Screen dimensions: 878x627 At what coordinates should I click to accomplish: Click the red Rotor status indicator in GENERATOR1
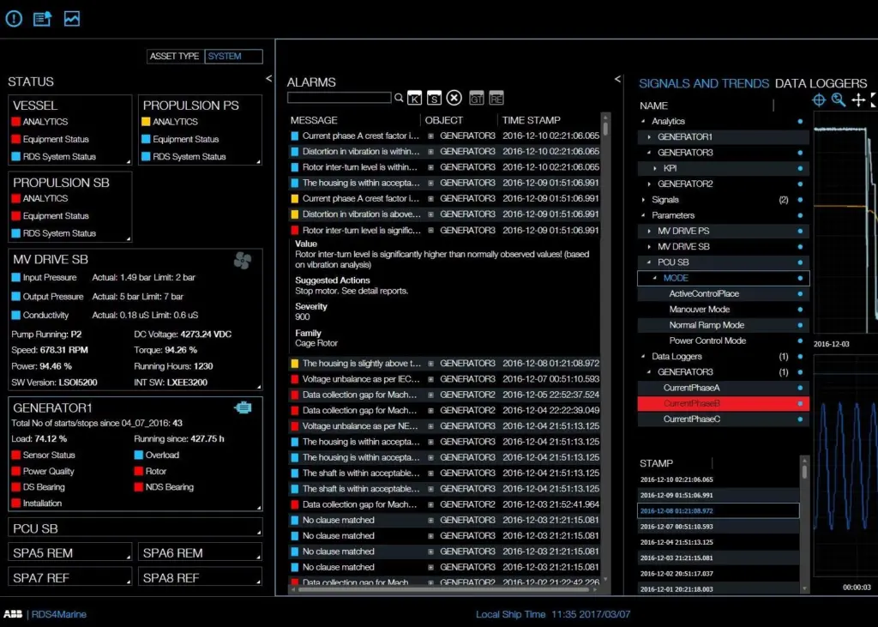click(x=138, y=471)
